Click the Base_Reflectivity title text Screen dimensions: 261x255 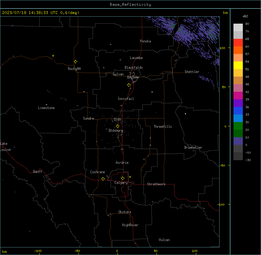click(x=130, y=5)
